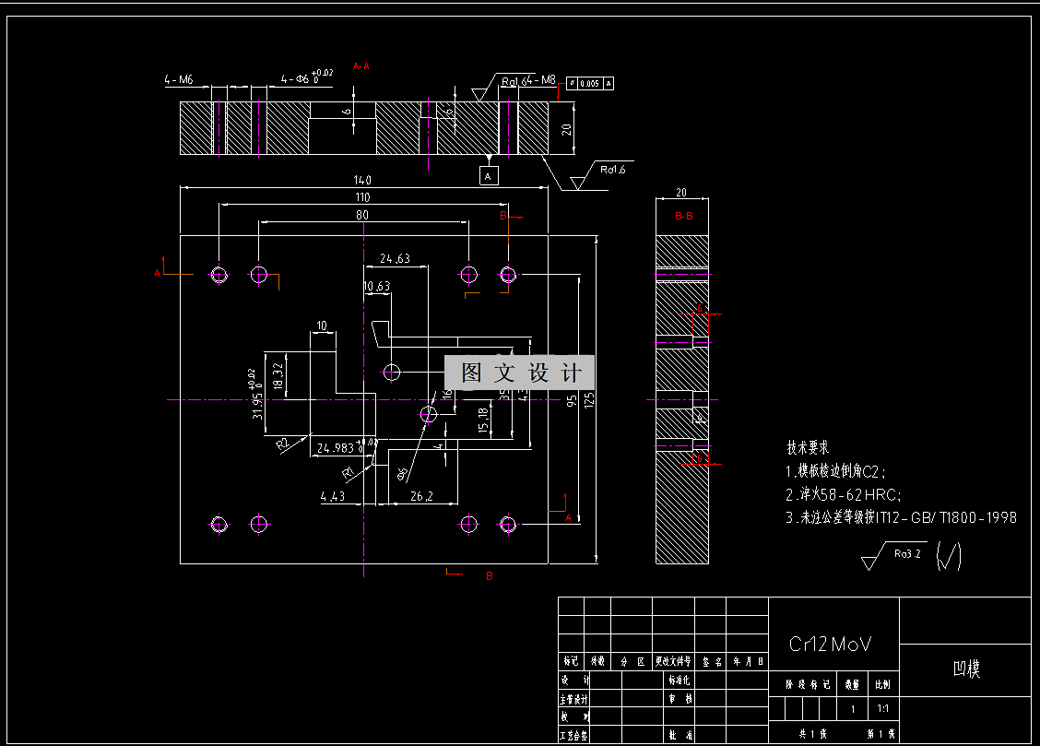Click the '数量' title block header
The image size is (1040, 746).
click(852, 684)
